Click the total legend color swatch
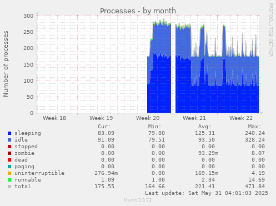Viewport: 276px width, 206px height. point(9,187)
